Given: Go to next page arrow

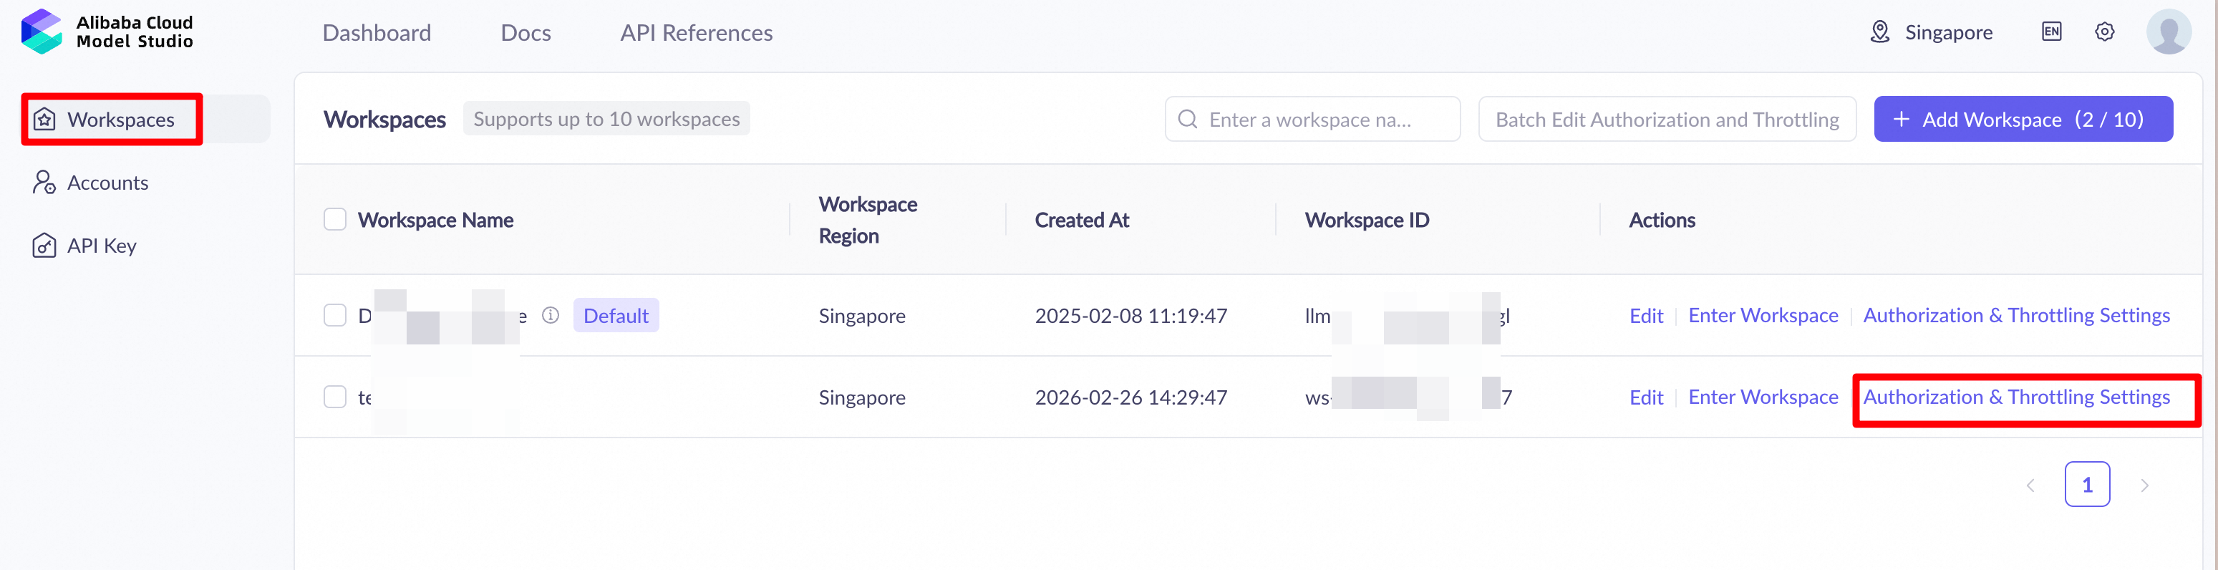Looking at the screenshot, I should tap(2144, 485).
